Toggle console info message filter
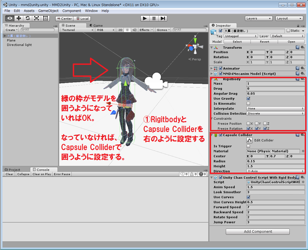This screenshot has height=250, width=308. 184,174
